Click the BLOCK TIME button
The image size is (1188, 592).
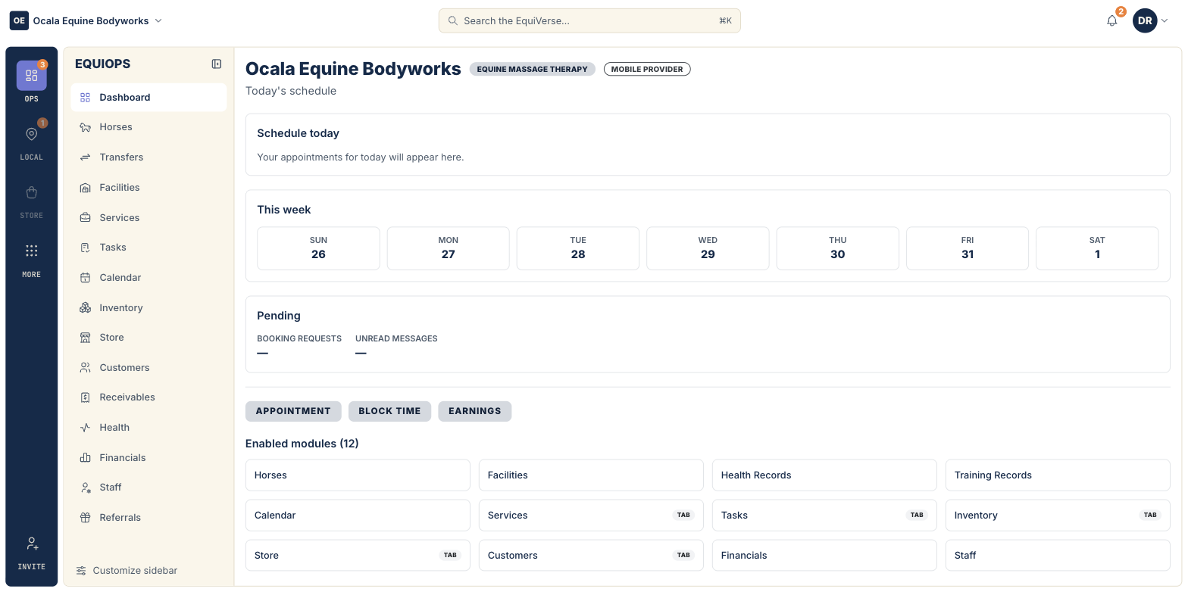point(389,411)
